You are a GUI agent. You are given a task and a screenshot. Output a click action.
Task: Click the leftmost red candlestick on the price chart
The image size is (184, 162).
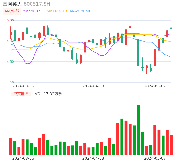tap(11, 33)
